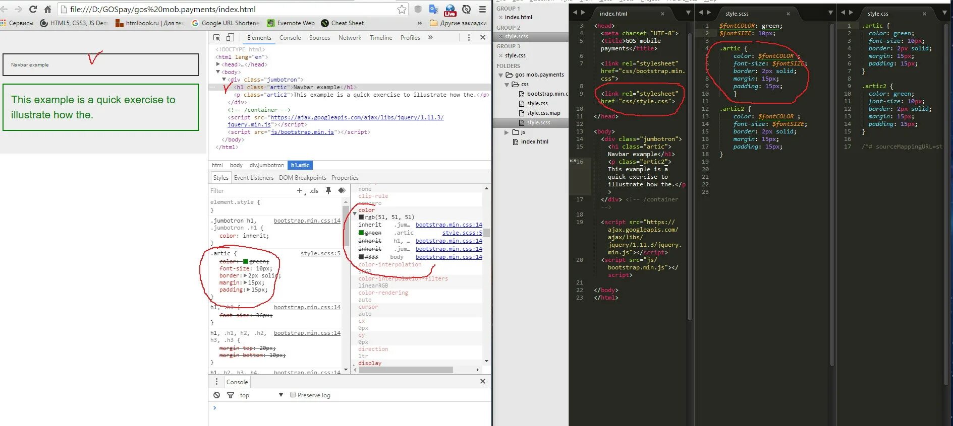Image resolution: width=953 pixels, height=426 pixels.
Task: Add new style rule plus icon
Action: tap(300, 190)
